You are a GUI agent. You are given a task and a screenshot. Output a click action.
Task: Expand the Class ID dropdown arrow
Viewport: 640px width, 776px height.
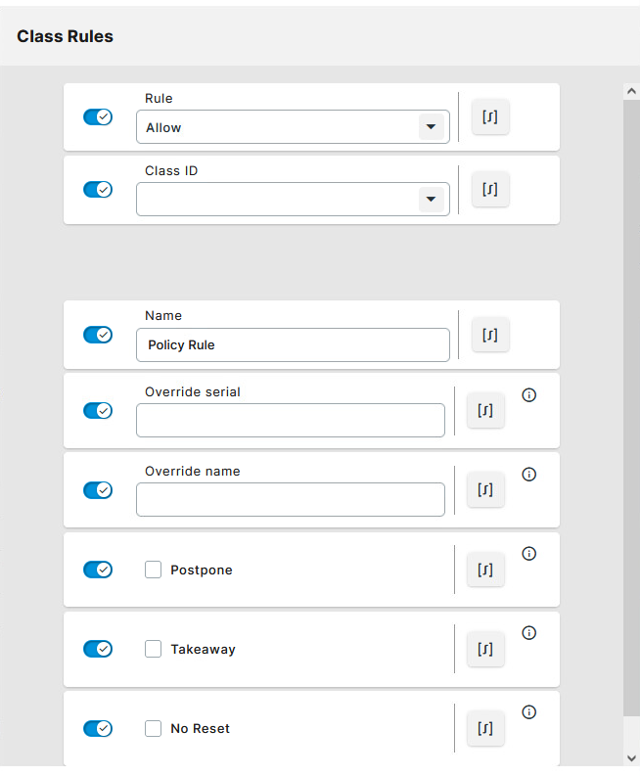430,200
